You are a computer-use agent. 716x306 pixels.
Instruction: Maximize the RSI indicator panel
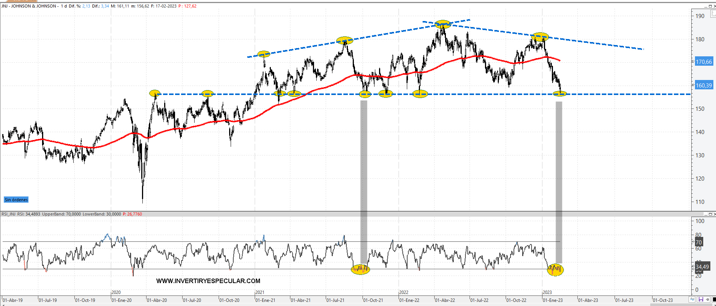pyautogui.click(x=710, y=214)
